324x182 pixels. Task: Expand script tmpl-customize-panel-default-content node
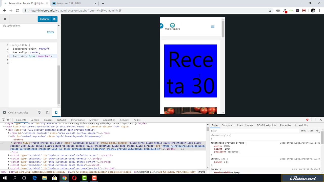(x=9, y=155)
